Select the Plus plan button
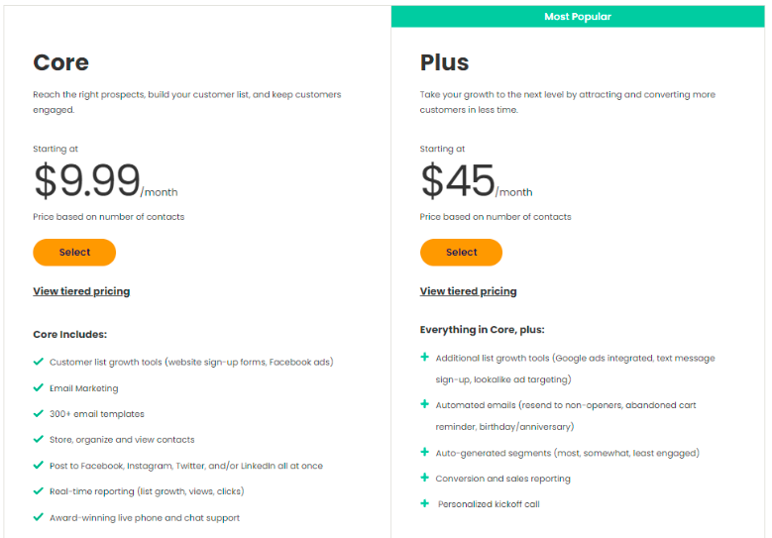 click(x=461, y=253)
